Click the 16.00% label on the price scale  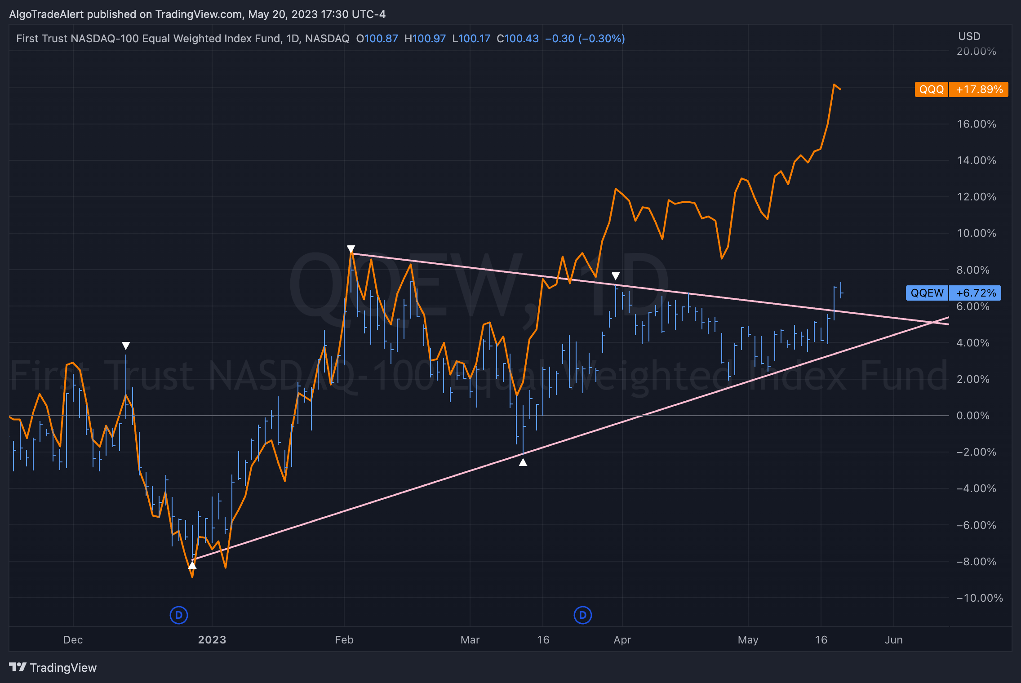coord(977,124)
